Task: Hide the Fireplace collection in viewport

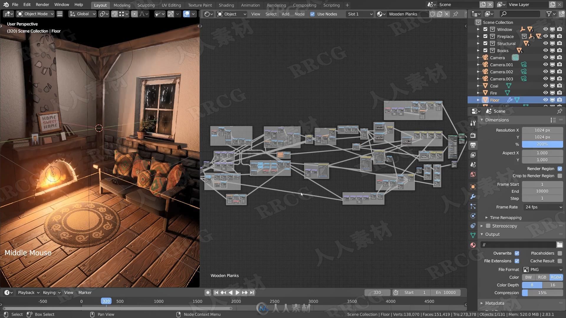Action: 545,36
